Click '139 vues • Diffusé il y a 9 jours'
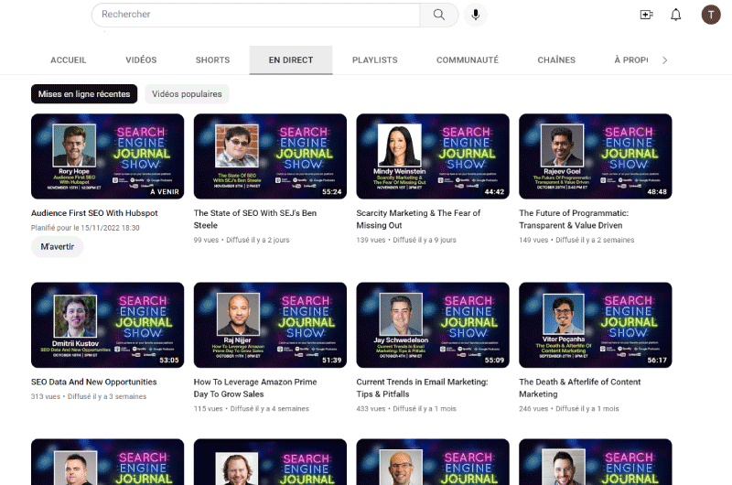Viewport: 732px width, 485px height. coord(406,240)
